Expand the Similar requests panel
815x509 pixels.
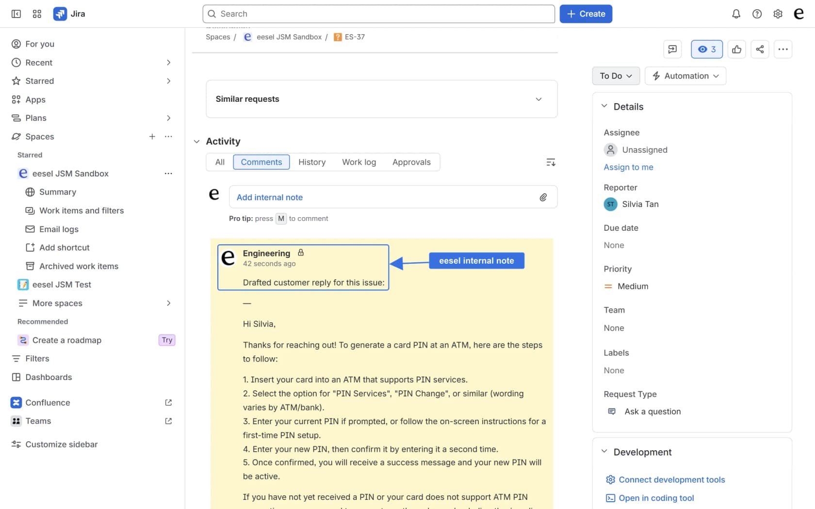[x=382, y=99]
